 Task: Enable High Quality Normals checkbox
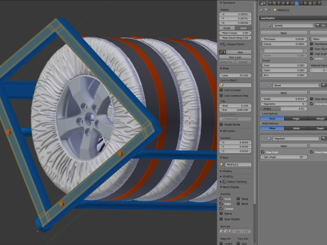click(x=311, y=54)
